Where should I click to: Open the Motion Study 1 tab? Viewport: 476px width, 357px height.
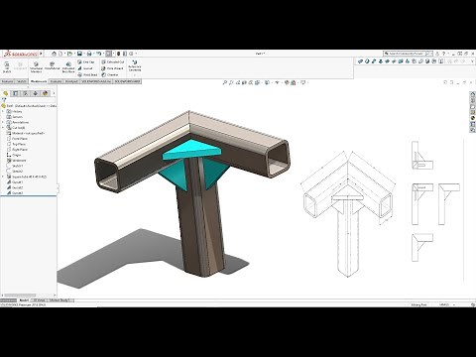click(60, 300)
